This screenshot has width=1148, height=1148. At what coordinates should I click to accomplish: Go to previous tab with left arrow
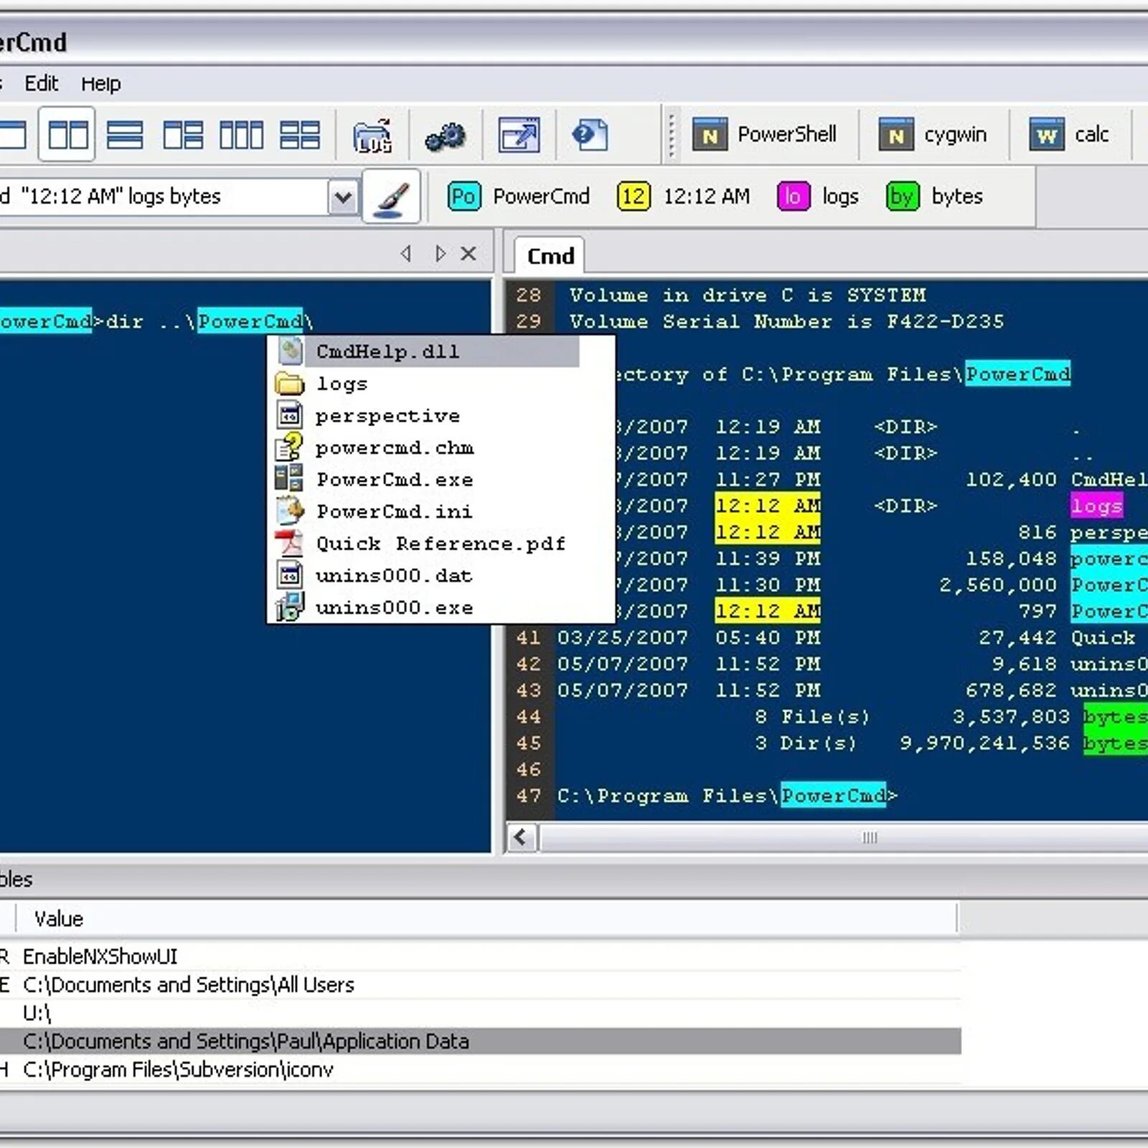coord(406,253)
